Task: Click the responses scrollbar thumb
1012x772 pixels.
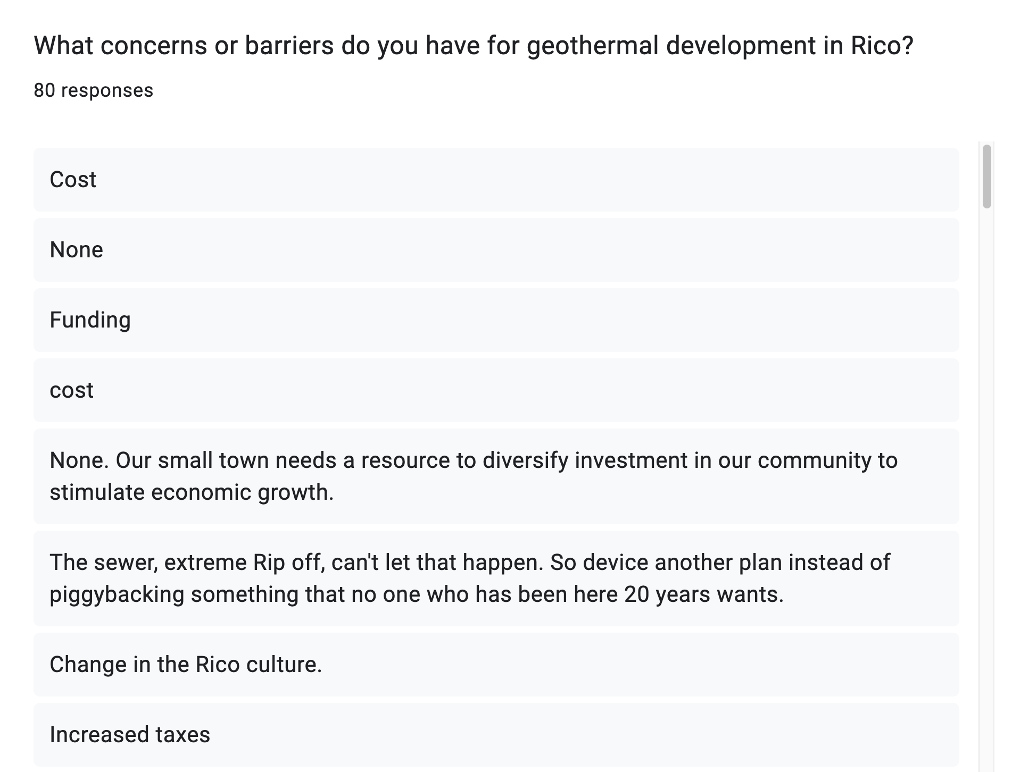Action: click(987, 176)
